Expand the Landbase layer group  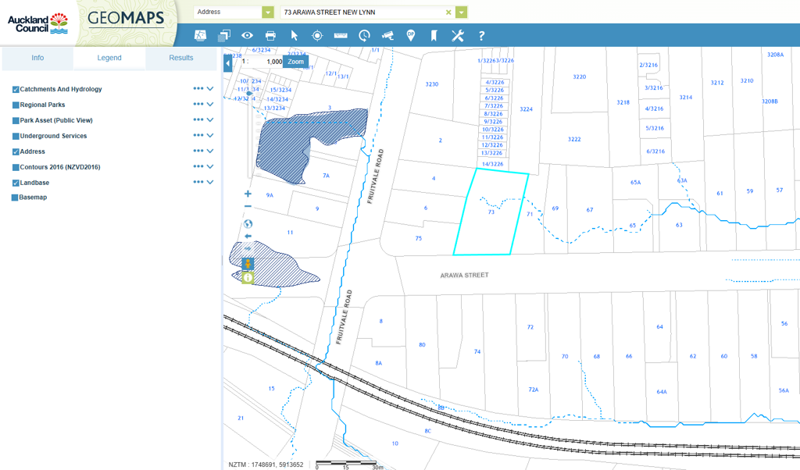[210, 183]
